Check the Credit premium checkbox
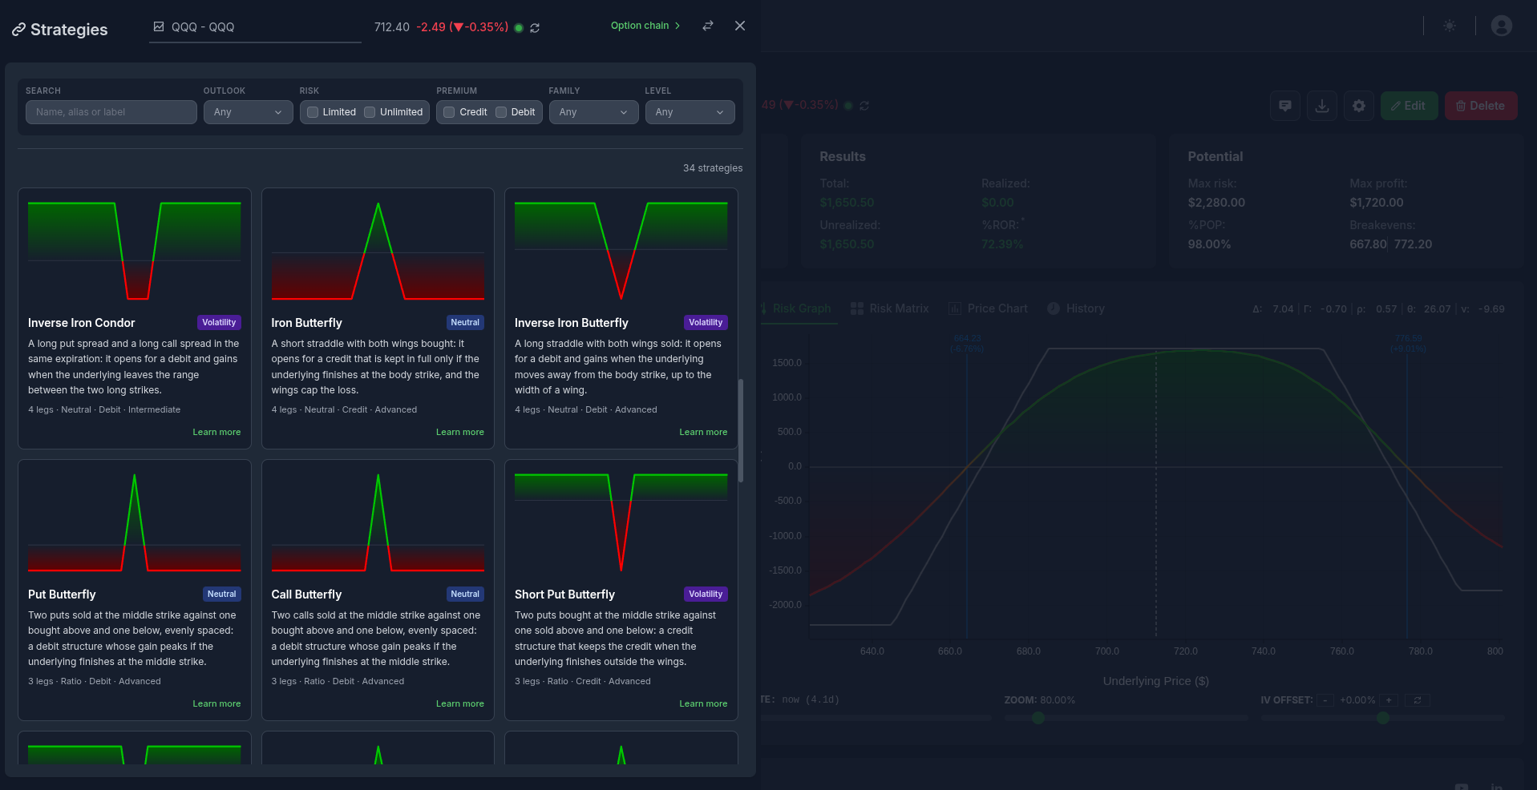1537x790 pixels. 450,112
